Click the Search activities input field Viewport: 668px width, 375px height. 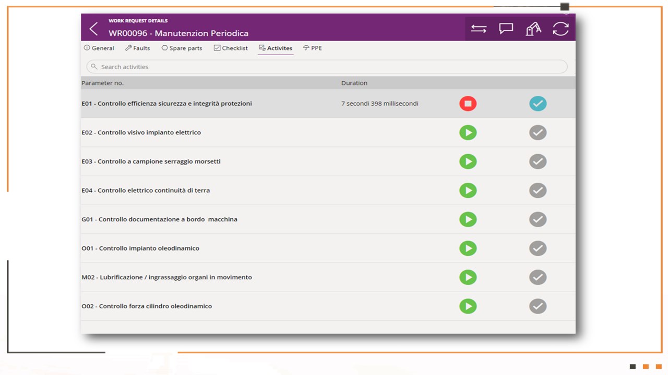coord(327,67)
